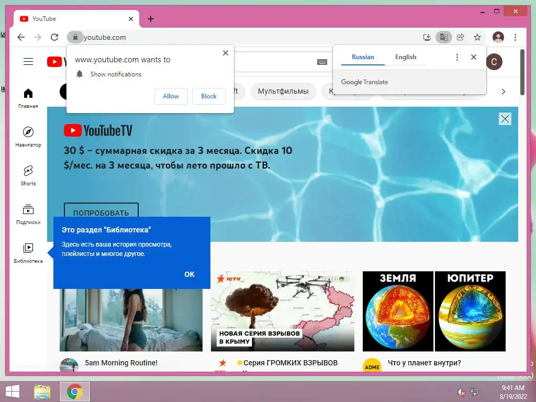Select the YouTube browser tab
536x402 pixels.
click(x=76, y=19)
